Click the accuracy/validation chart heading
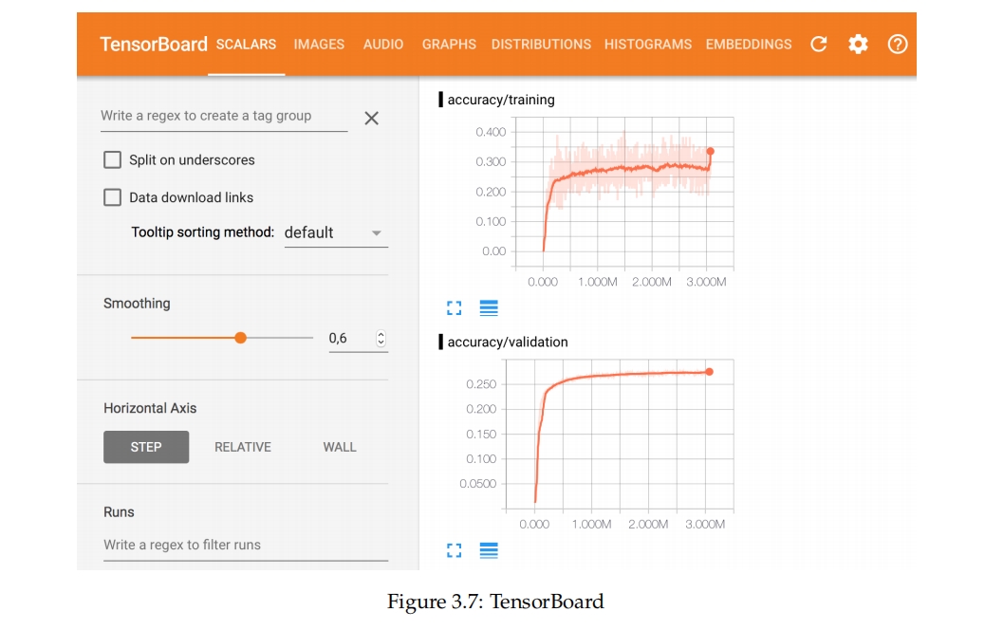 pos(508,342)
